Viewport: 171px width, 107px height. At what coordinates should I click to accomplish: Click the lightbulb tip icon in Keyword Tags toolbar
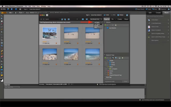[x=123, y=58]
